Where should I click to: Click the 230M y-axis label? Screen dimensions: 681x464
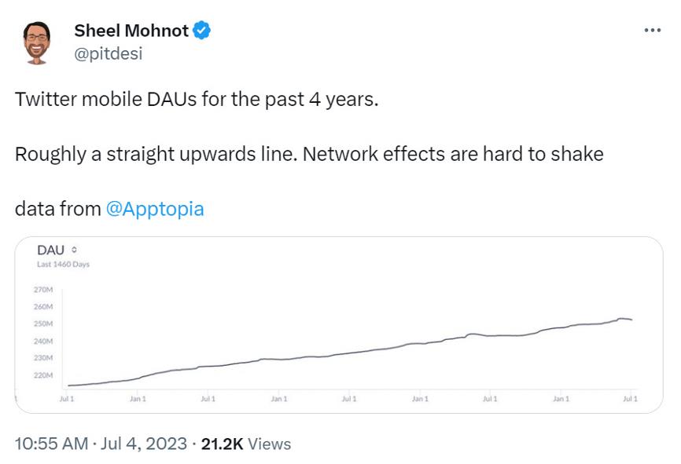tap(42, 358)
